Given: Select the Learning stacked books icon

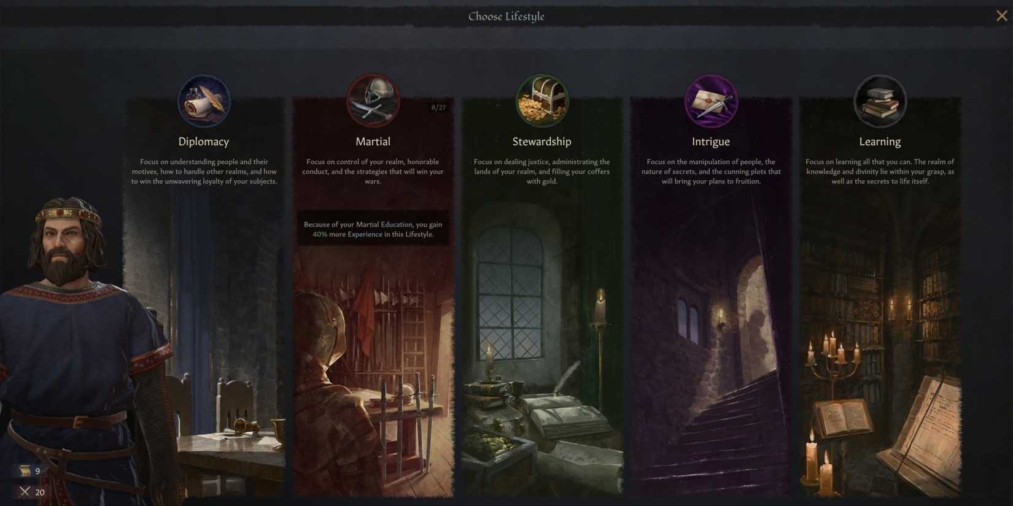Looking at the screenshot, I should click(880, 101).
